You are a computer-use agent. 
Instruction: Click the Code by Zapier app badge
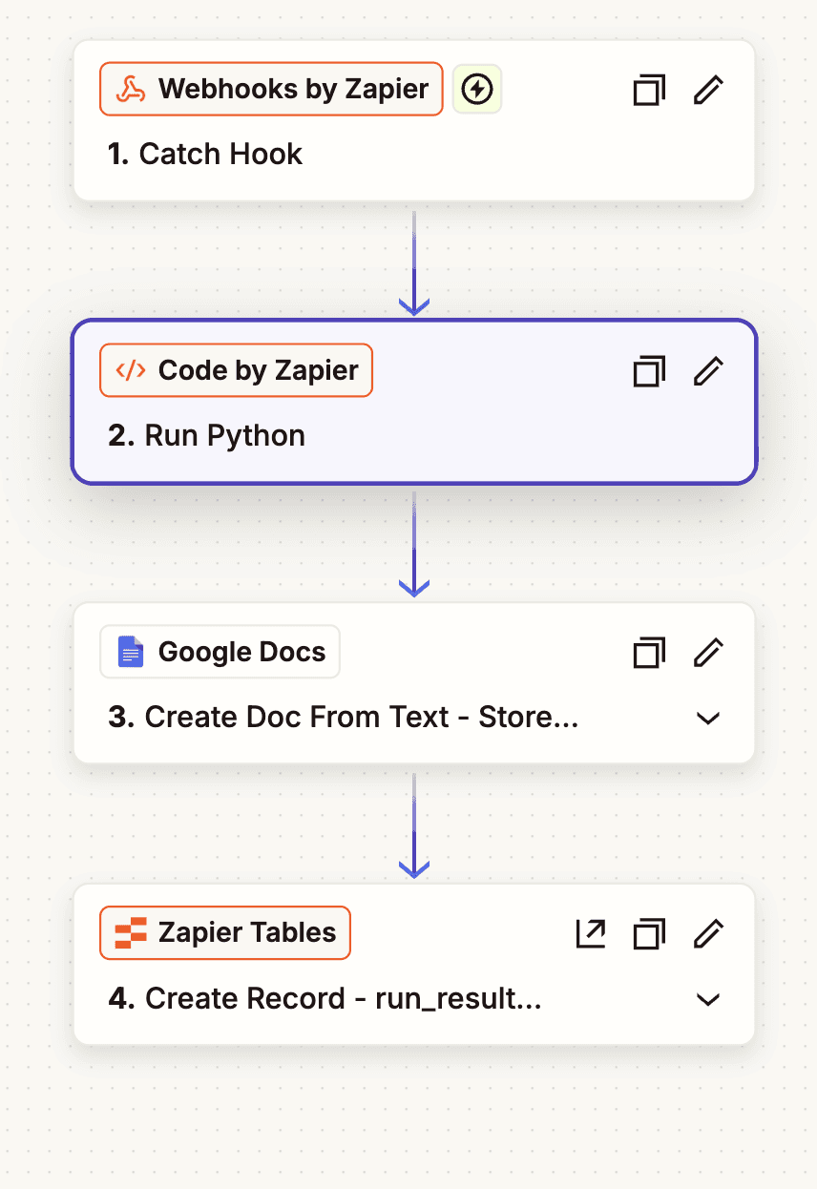(x=237, y=370)
